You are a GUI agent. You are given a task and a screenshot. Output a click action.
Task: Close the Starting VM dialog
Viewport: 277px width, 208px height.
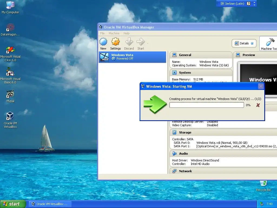pyautogui.click(x=261, y=86)
